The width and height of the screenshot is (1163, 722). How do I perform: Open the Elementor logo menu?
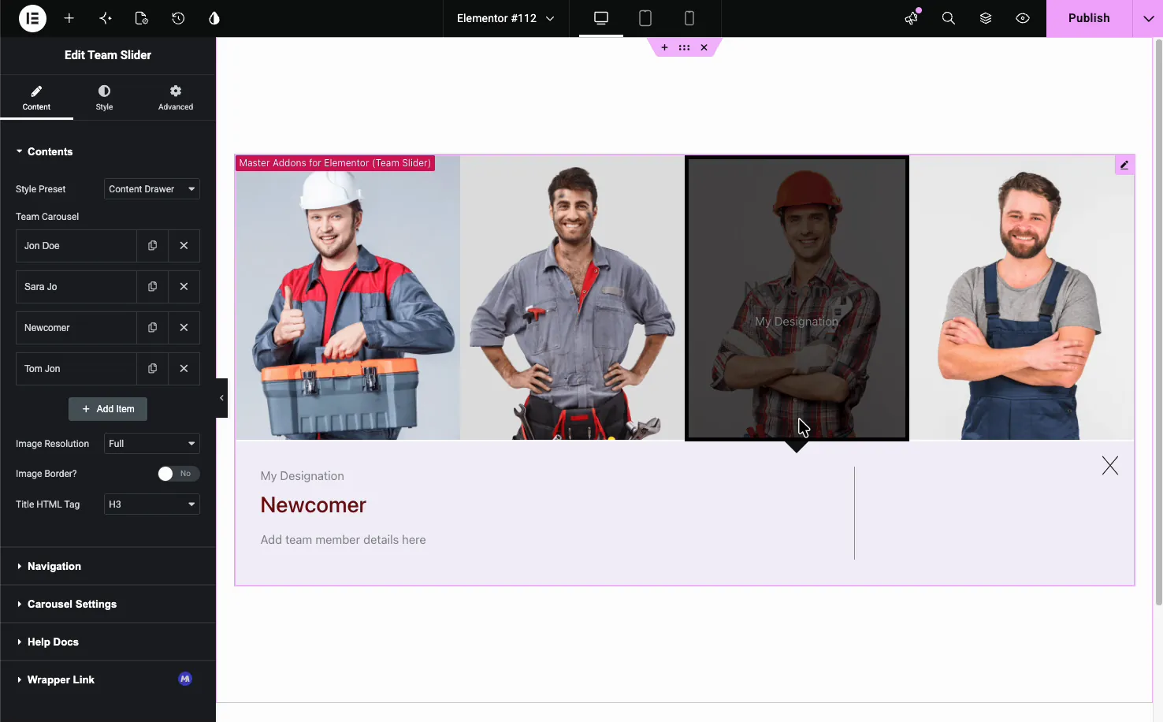pos(32,18)
